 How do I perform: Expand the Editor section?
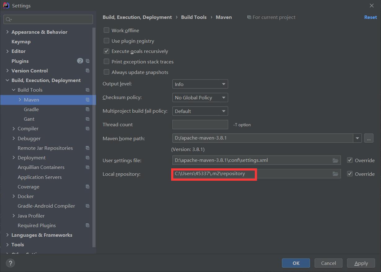(7, 51)
